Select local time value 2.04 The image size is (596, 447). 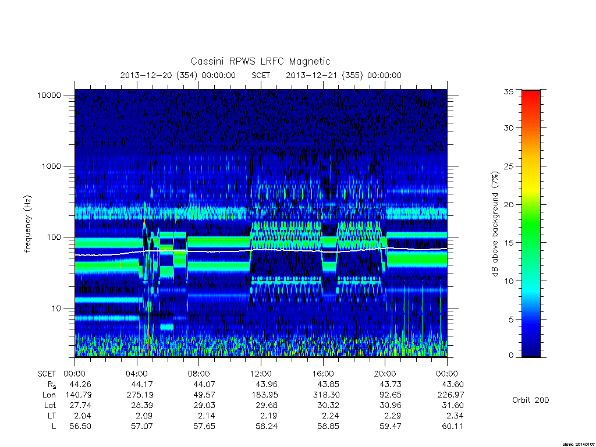(83, 416)
